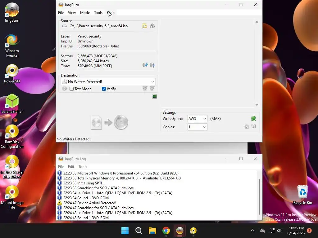Click the greyed book icon near Copies
This screenshot has height=238, width=318.
[253, 126]
